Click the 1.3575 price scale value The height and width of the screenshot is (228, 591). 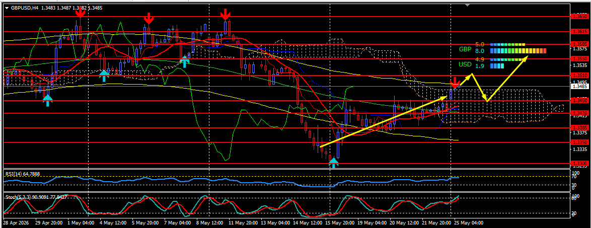coord(580,49)
